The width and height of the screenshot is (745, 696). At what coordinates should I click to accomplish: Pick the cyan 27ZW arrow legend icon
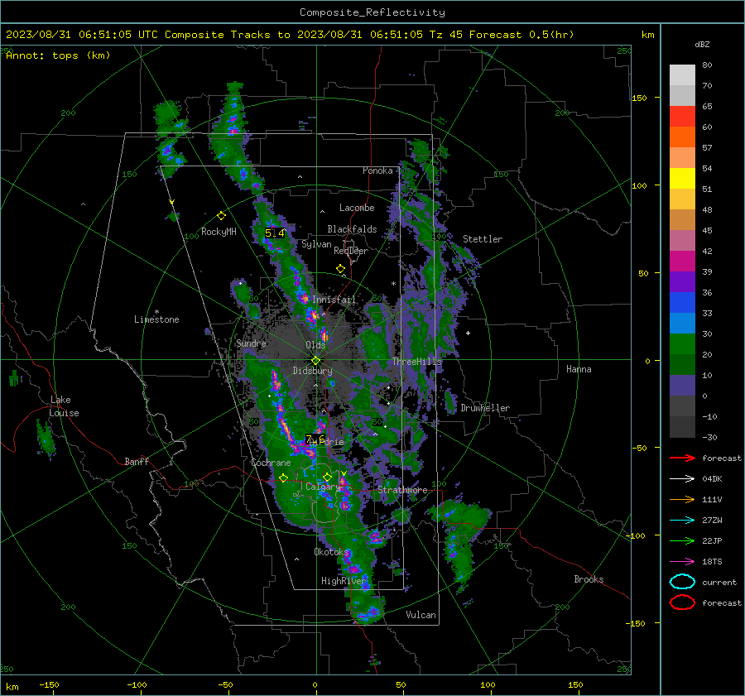pyautogui.click(x=682, y=521)
